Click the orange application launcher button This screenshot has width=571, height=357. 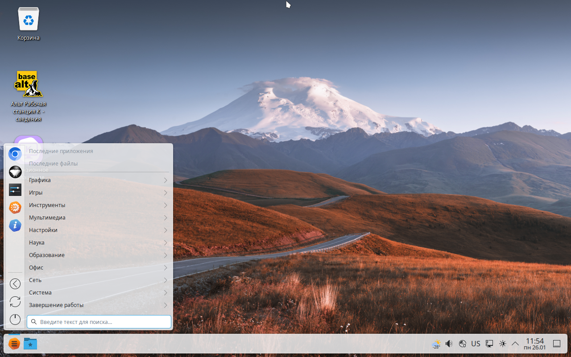pos(14,344)
